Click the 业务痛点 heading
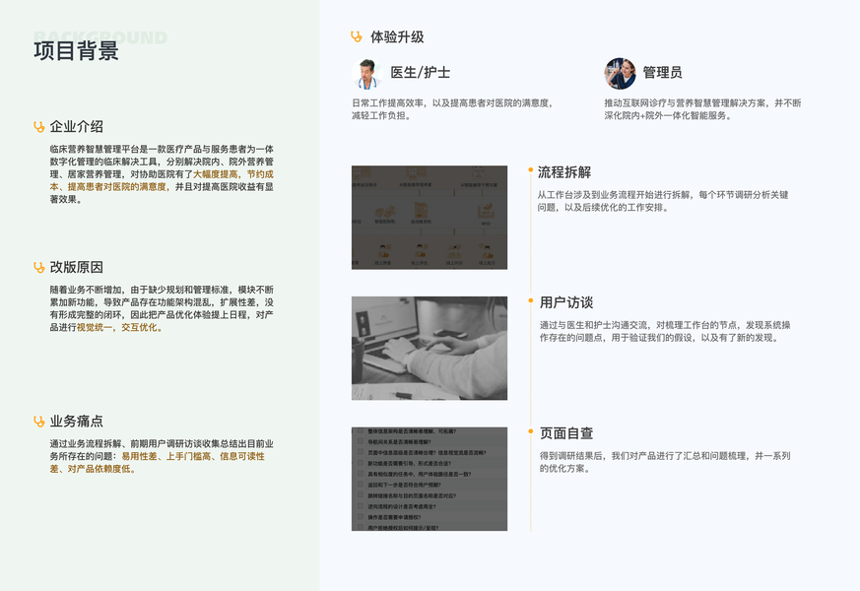Screen dimensions: 860x591 pos(76,421)
